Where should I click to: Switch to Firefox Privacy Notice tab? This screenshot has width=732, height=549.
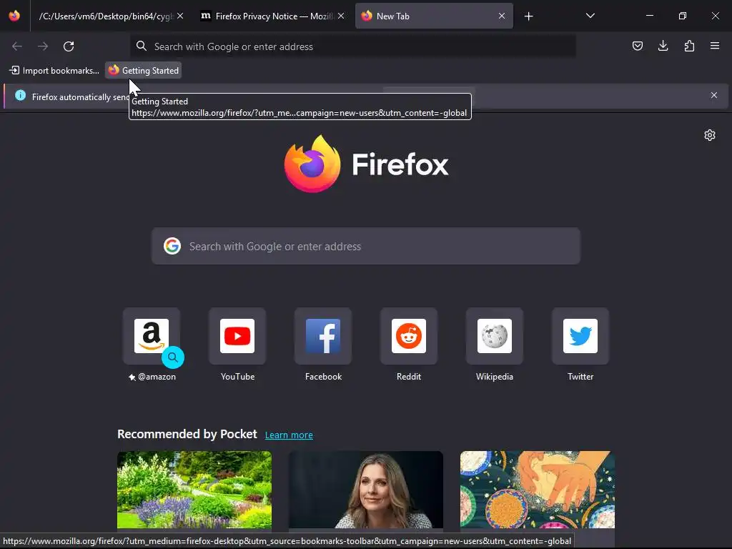(274, 16)
